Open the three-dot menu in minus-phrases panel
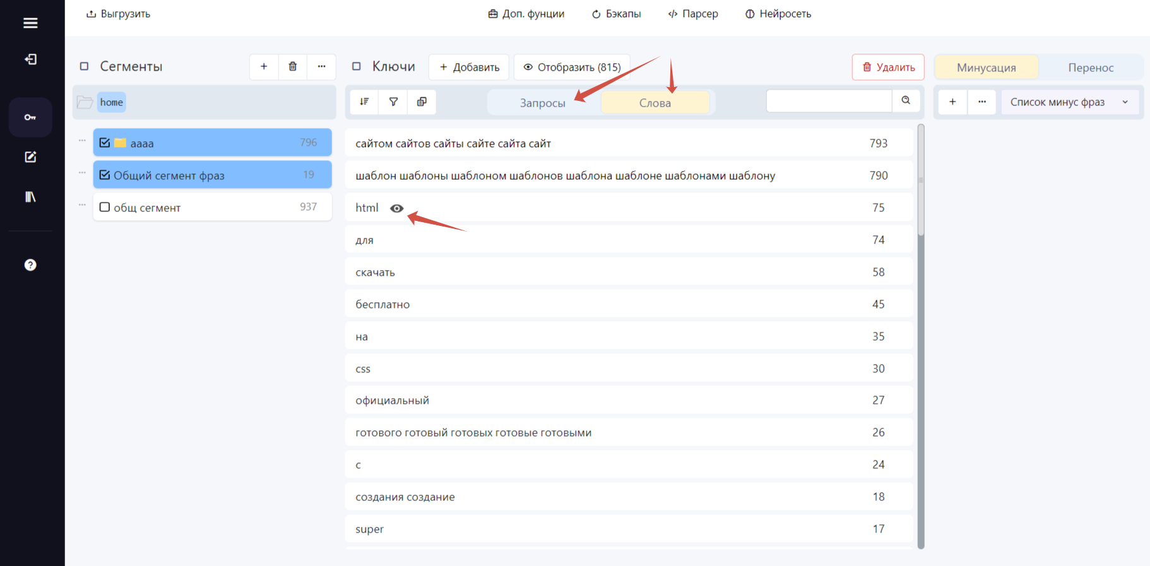1150x566 pixels. pos(982,102)
